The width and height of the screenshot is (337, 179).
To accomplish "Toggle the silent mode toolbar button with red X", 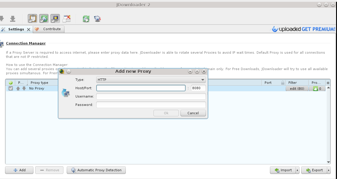I will [67, 19].
